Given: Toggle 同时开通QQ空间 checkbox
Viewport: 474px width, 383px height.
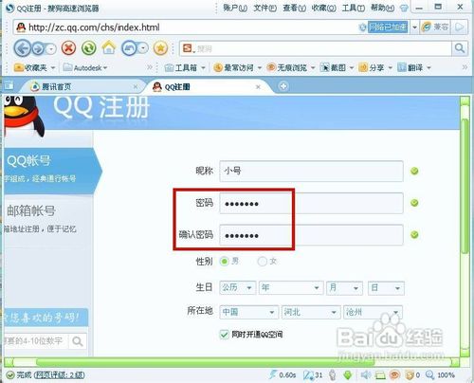Looking at the screenshot, I should (x=224, y=335).
